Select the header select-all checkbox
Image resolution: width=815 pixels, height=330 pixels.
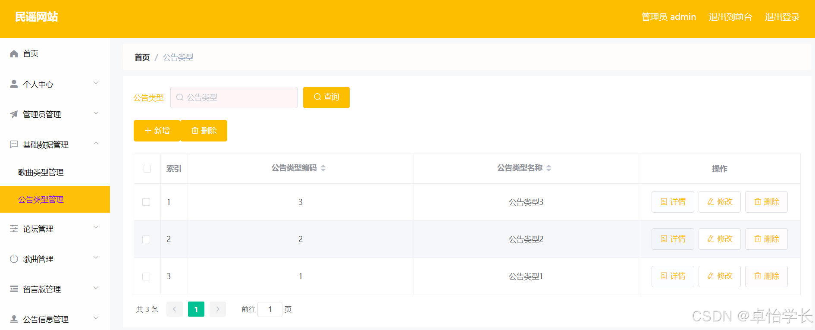[x=147, y=168]
